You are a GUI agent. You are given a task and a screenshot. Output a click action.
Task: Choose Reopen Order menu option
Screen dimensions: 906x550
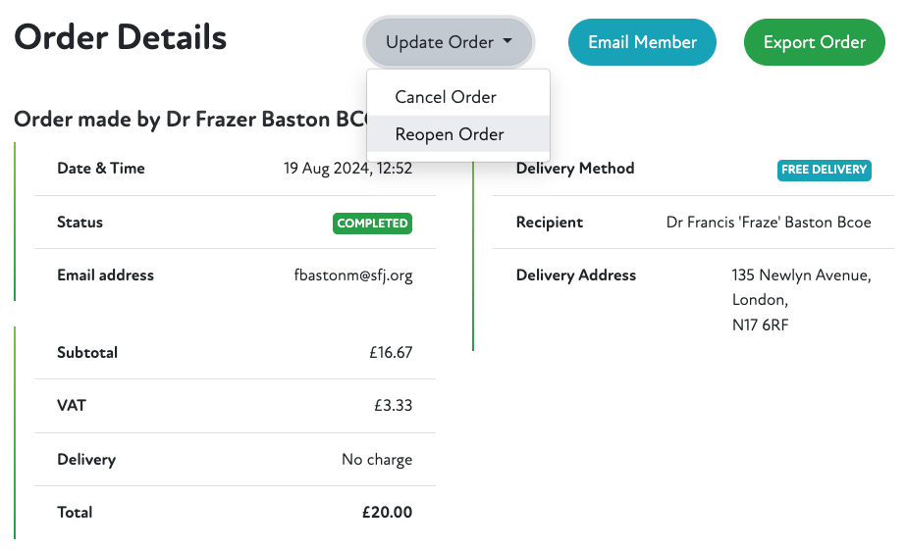[x=450, y=134]
